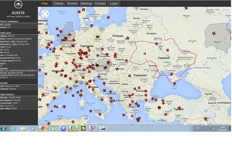The height and width of the screenshot is (145, 232).
Task: Select the aircraft over the Baltic Sea east of Denmark
Action: coord(108,18)
